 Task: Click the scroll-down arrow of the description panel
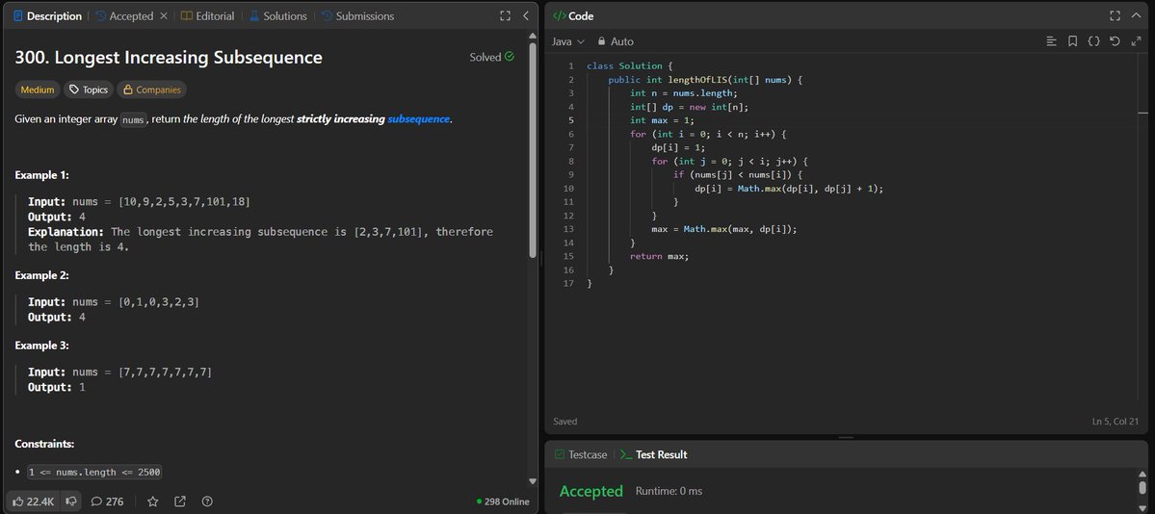[x=533, y=481]
